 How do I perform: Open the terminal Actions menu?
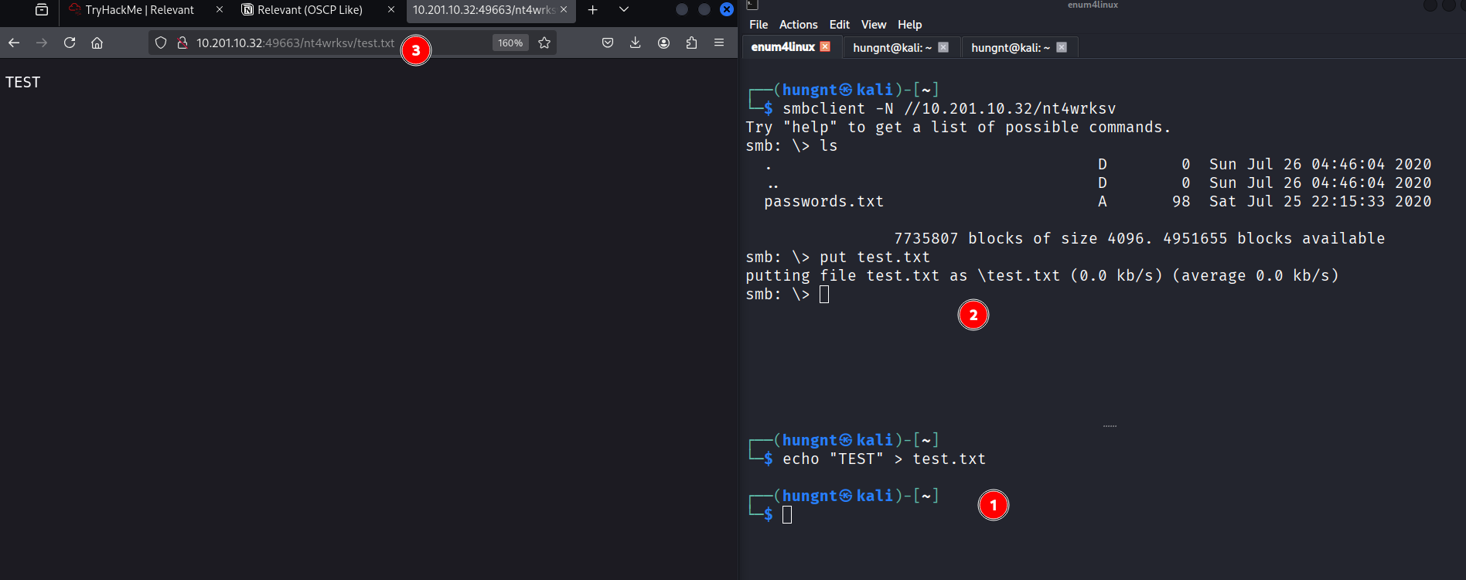(798, 25)
